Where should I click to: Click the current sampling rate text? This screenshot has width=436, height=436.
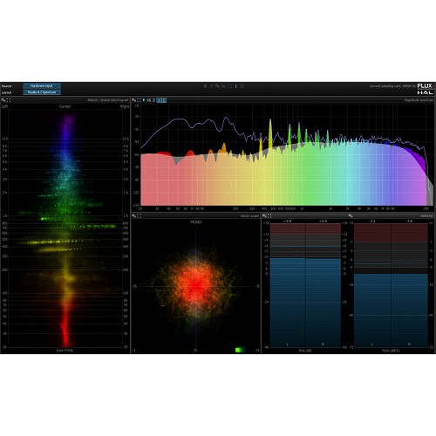[x=392, y=86]
